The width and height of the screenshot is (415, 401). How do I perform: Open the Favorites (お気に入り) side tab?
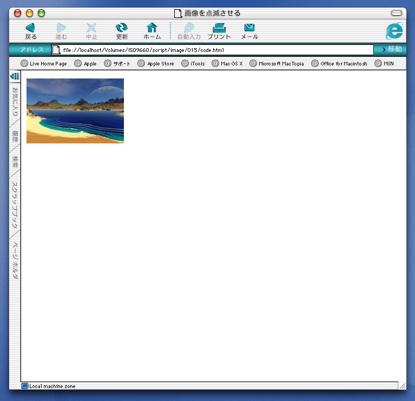coord(15,101)
